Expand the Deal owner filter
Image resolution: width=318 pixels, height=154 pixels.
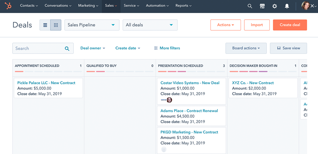tap(93, 48)
